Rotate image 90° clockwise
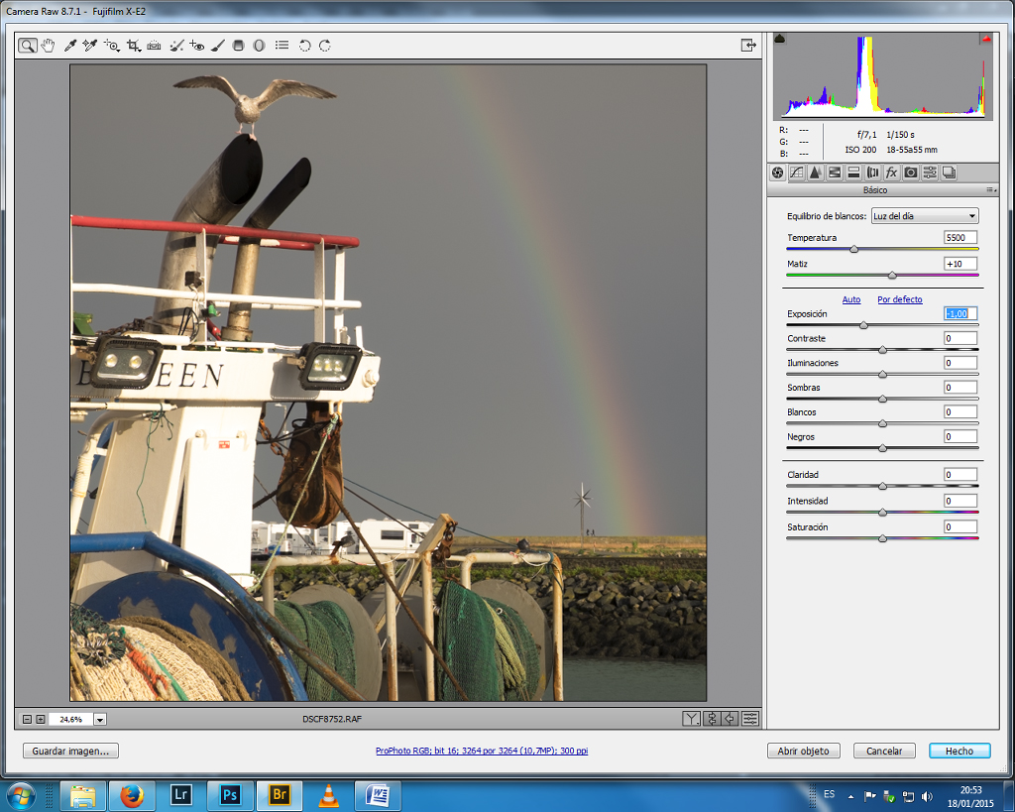 [325, 46]
